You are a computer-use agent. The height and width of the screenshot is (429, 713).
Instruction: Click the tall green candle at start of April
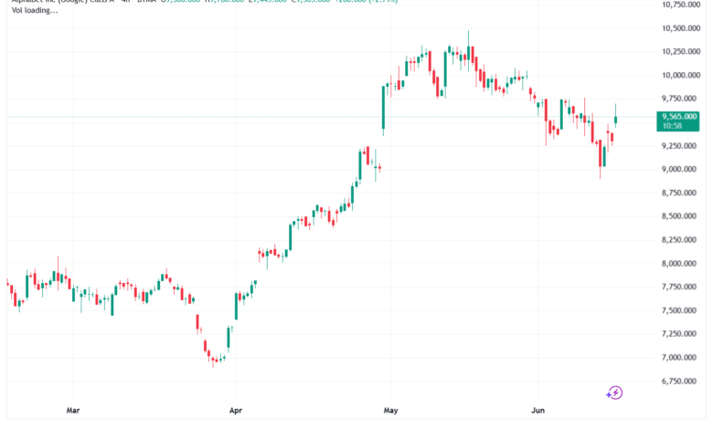point(236,306)
